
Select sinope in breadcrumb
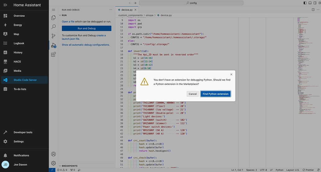[149, 15]
